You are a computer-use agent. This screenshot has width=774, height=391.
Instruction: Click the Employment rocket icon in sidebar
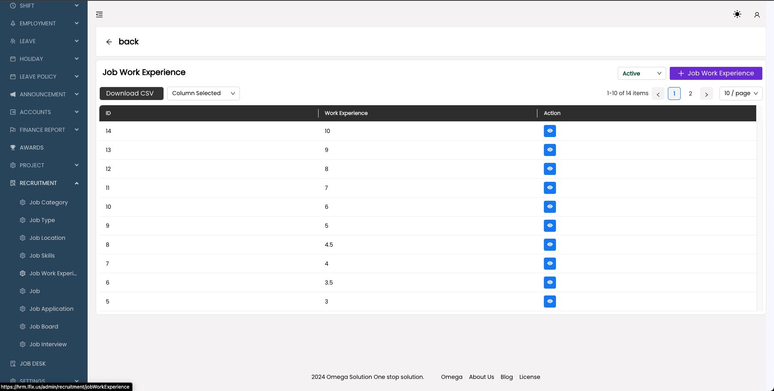point(13,23)
